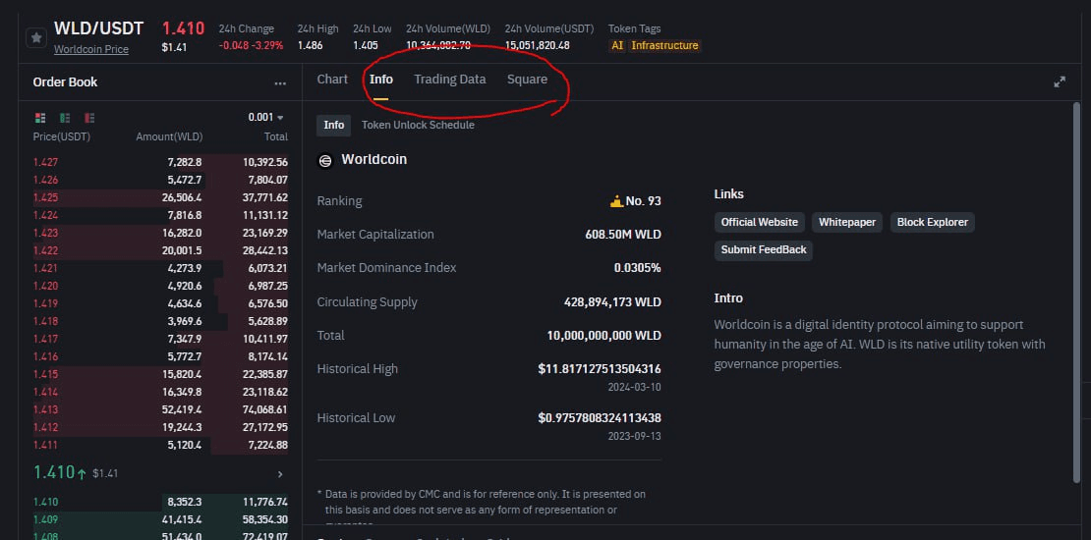This screenshot has height=540, width=1091.
Task: Click the total supply 10,000,000,000 WLD
Action: click(x=603, y=336)
